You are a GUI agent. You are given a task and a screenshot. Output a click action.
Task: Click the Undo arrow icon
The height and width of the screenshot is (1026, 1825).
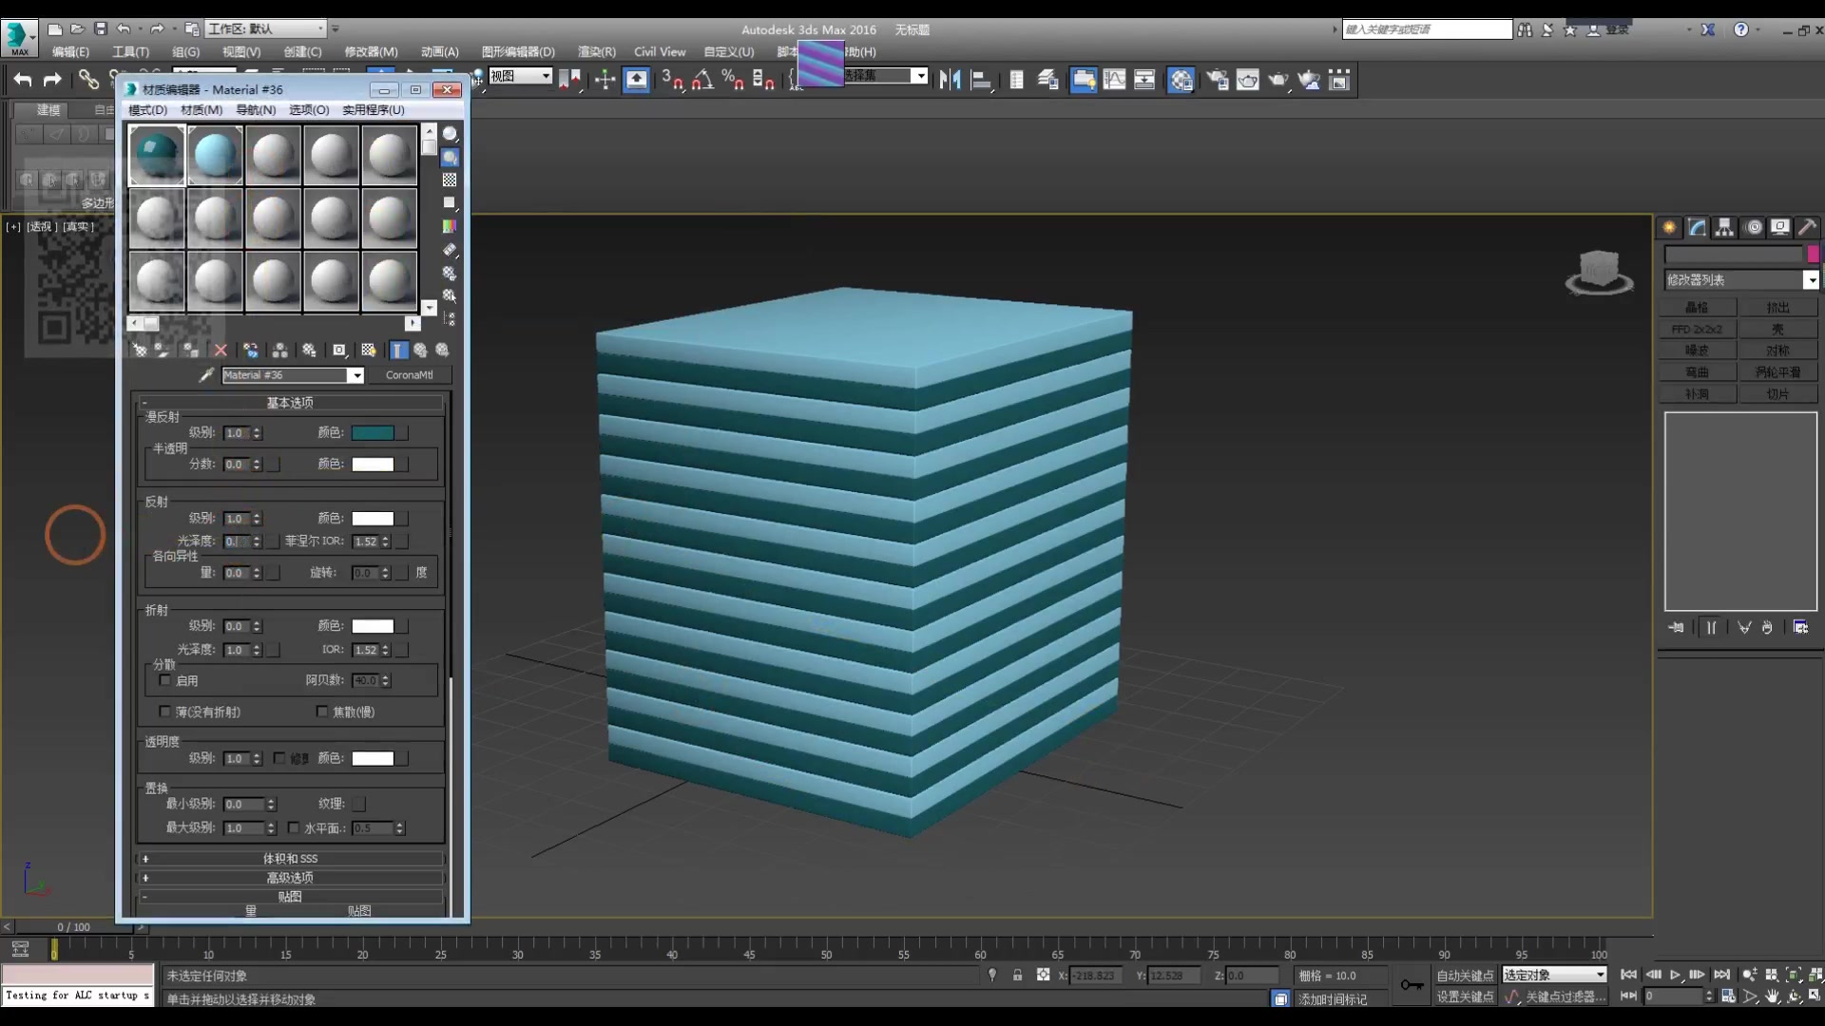(x=23, y=80)
